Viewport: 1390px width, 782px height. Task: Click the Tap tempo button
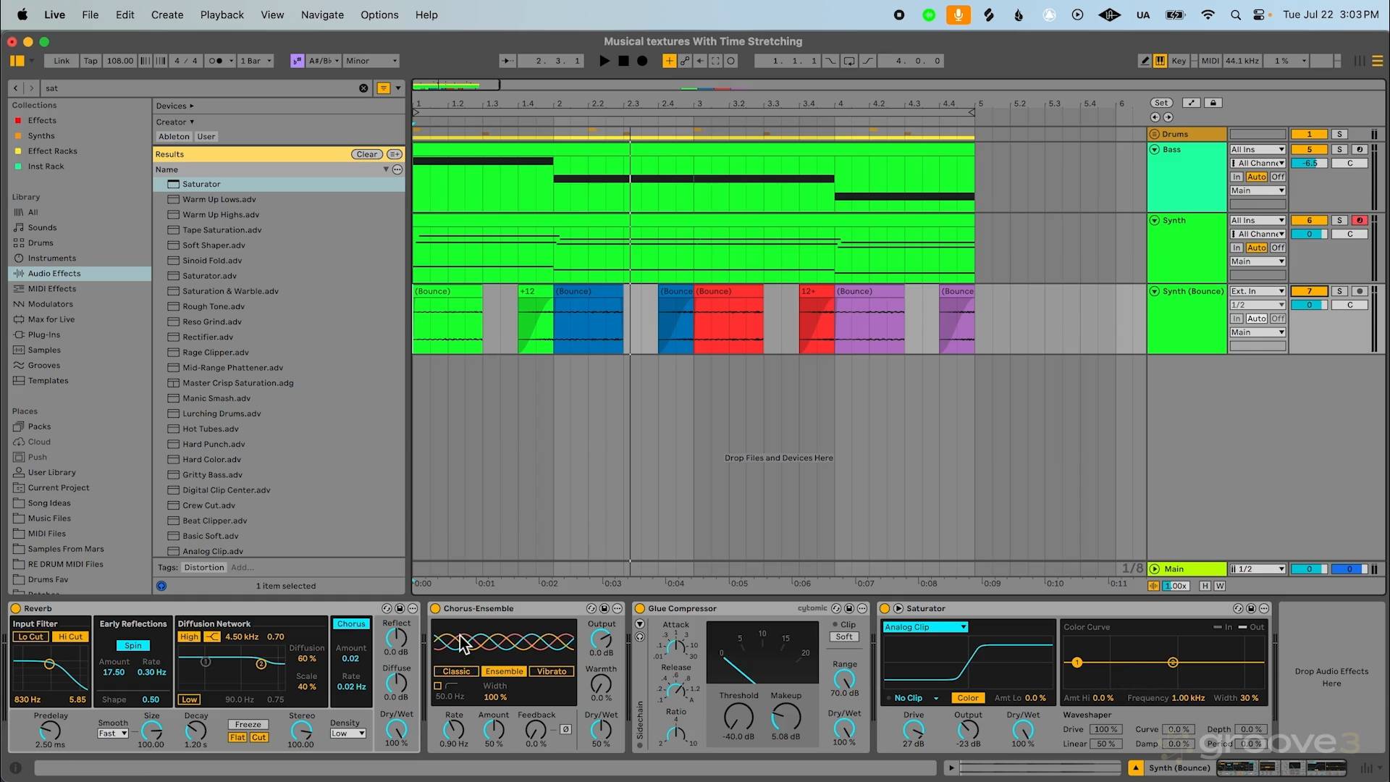(90, 61)
